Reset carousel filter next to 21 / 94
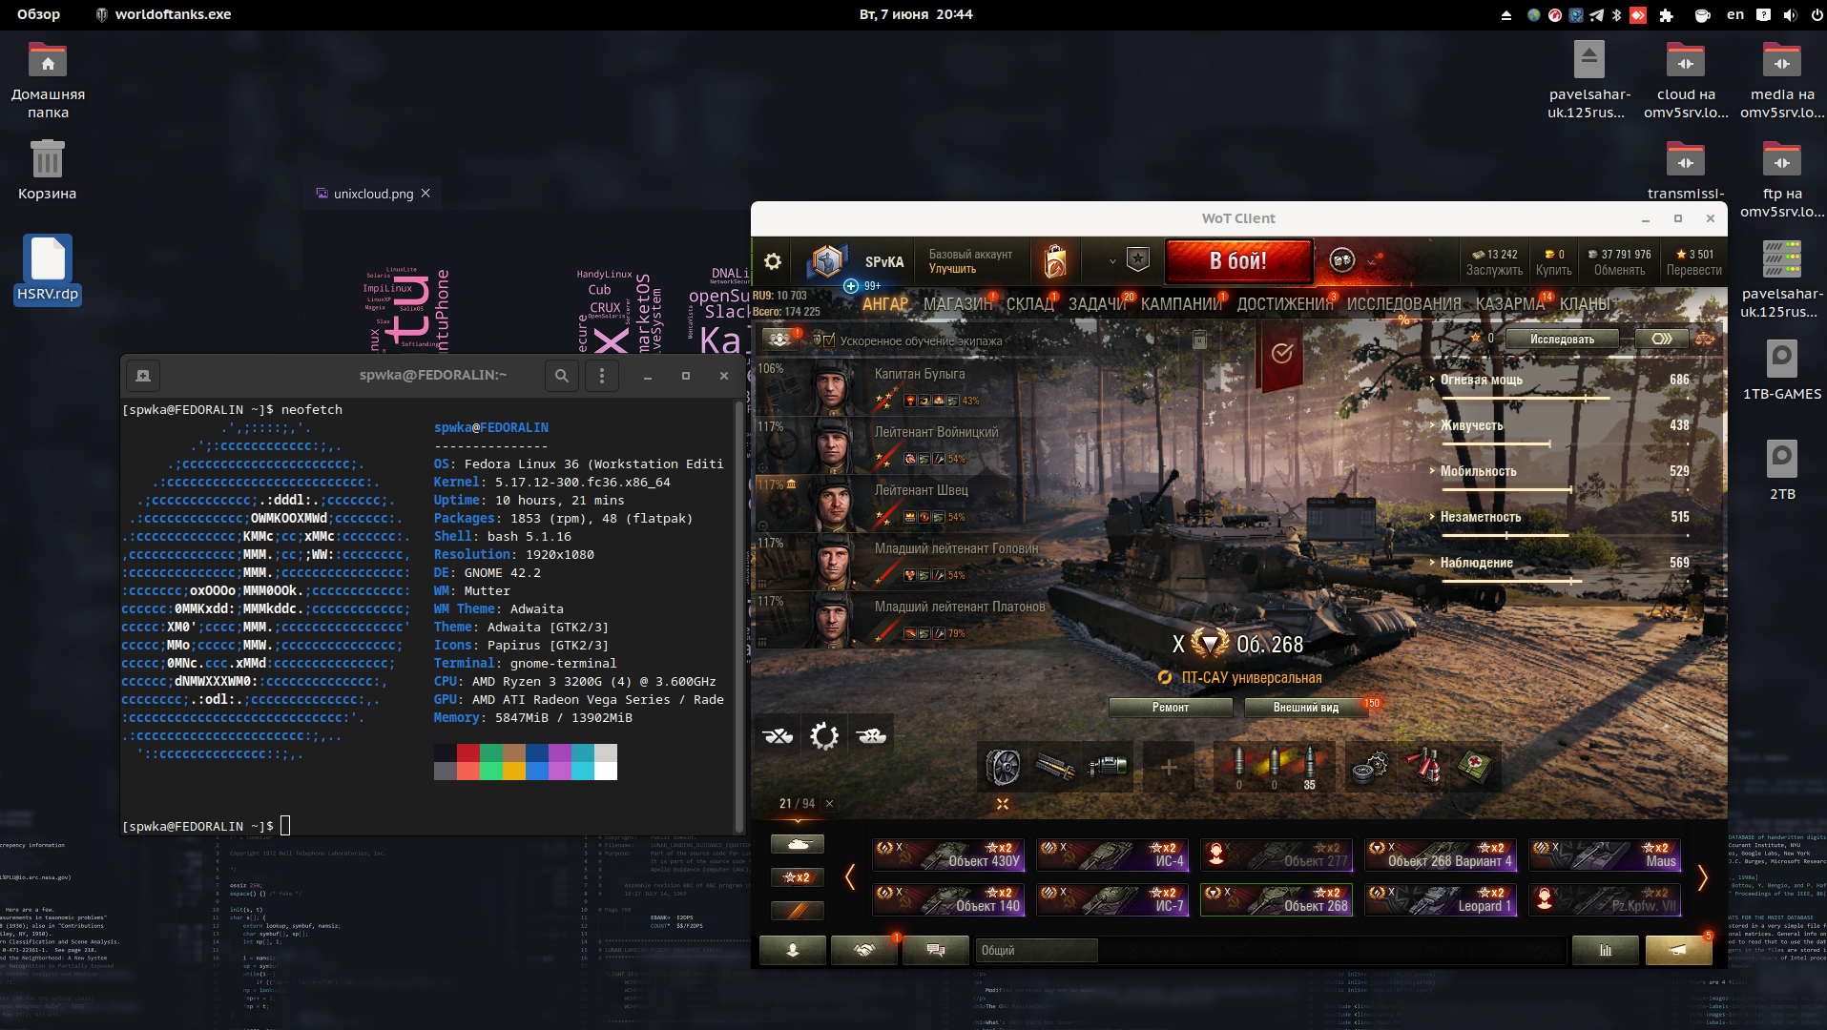The width and height of the screenshot is (1827, 1030). click(x=829, y=803)
